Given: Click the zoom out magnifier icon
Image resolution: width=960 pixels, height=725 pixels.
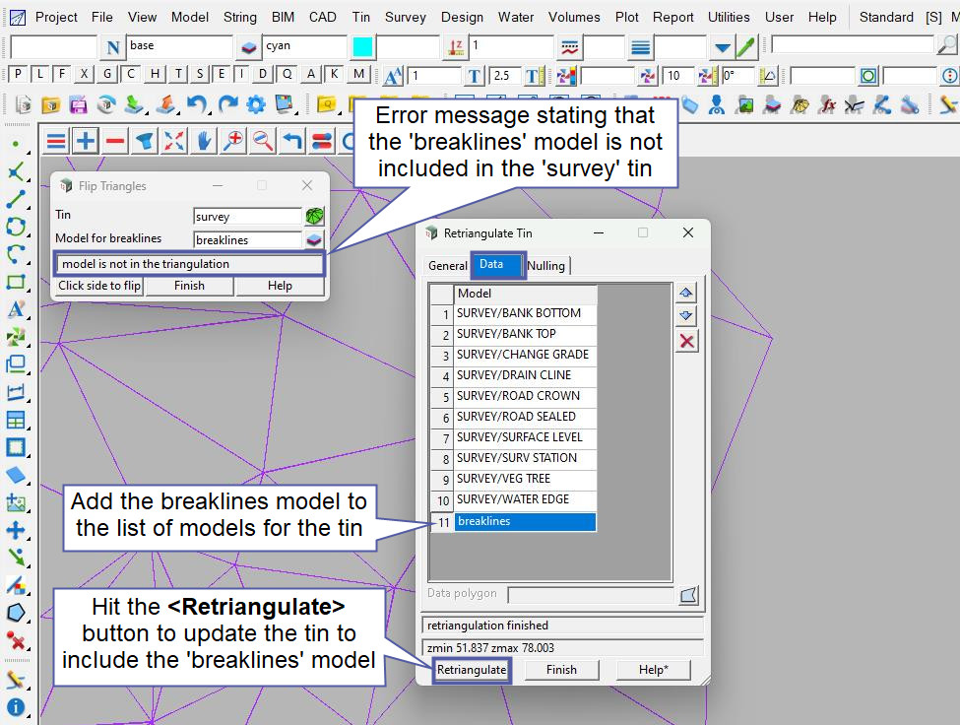Looking at the screenshot, I should (x=263, y=141).
